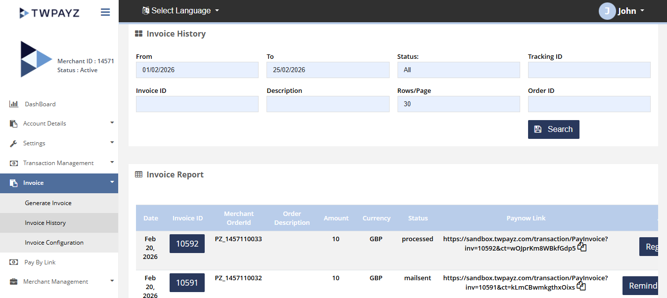Screen dimensions: 667x298
Task: Click the Search button
Action: pos(553,129)
